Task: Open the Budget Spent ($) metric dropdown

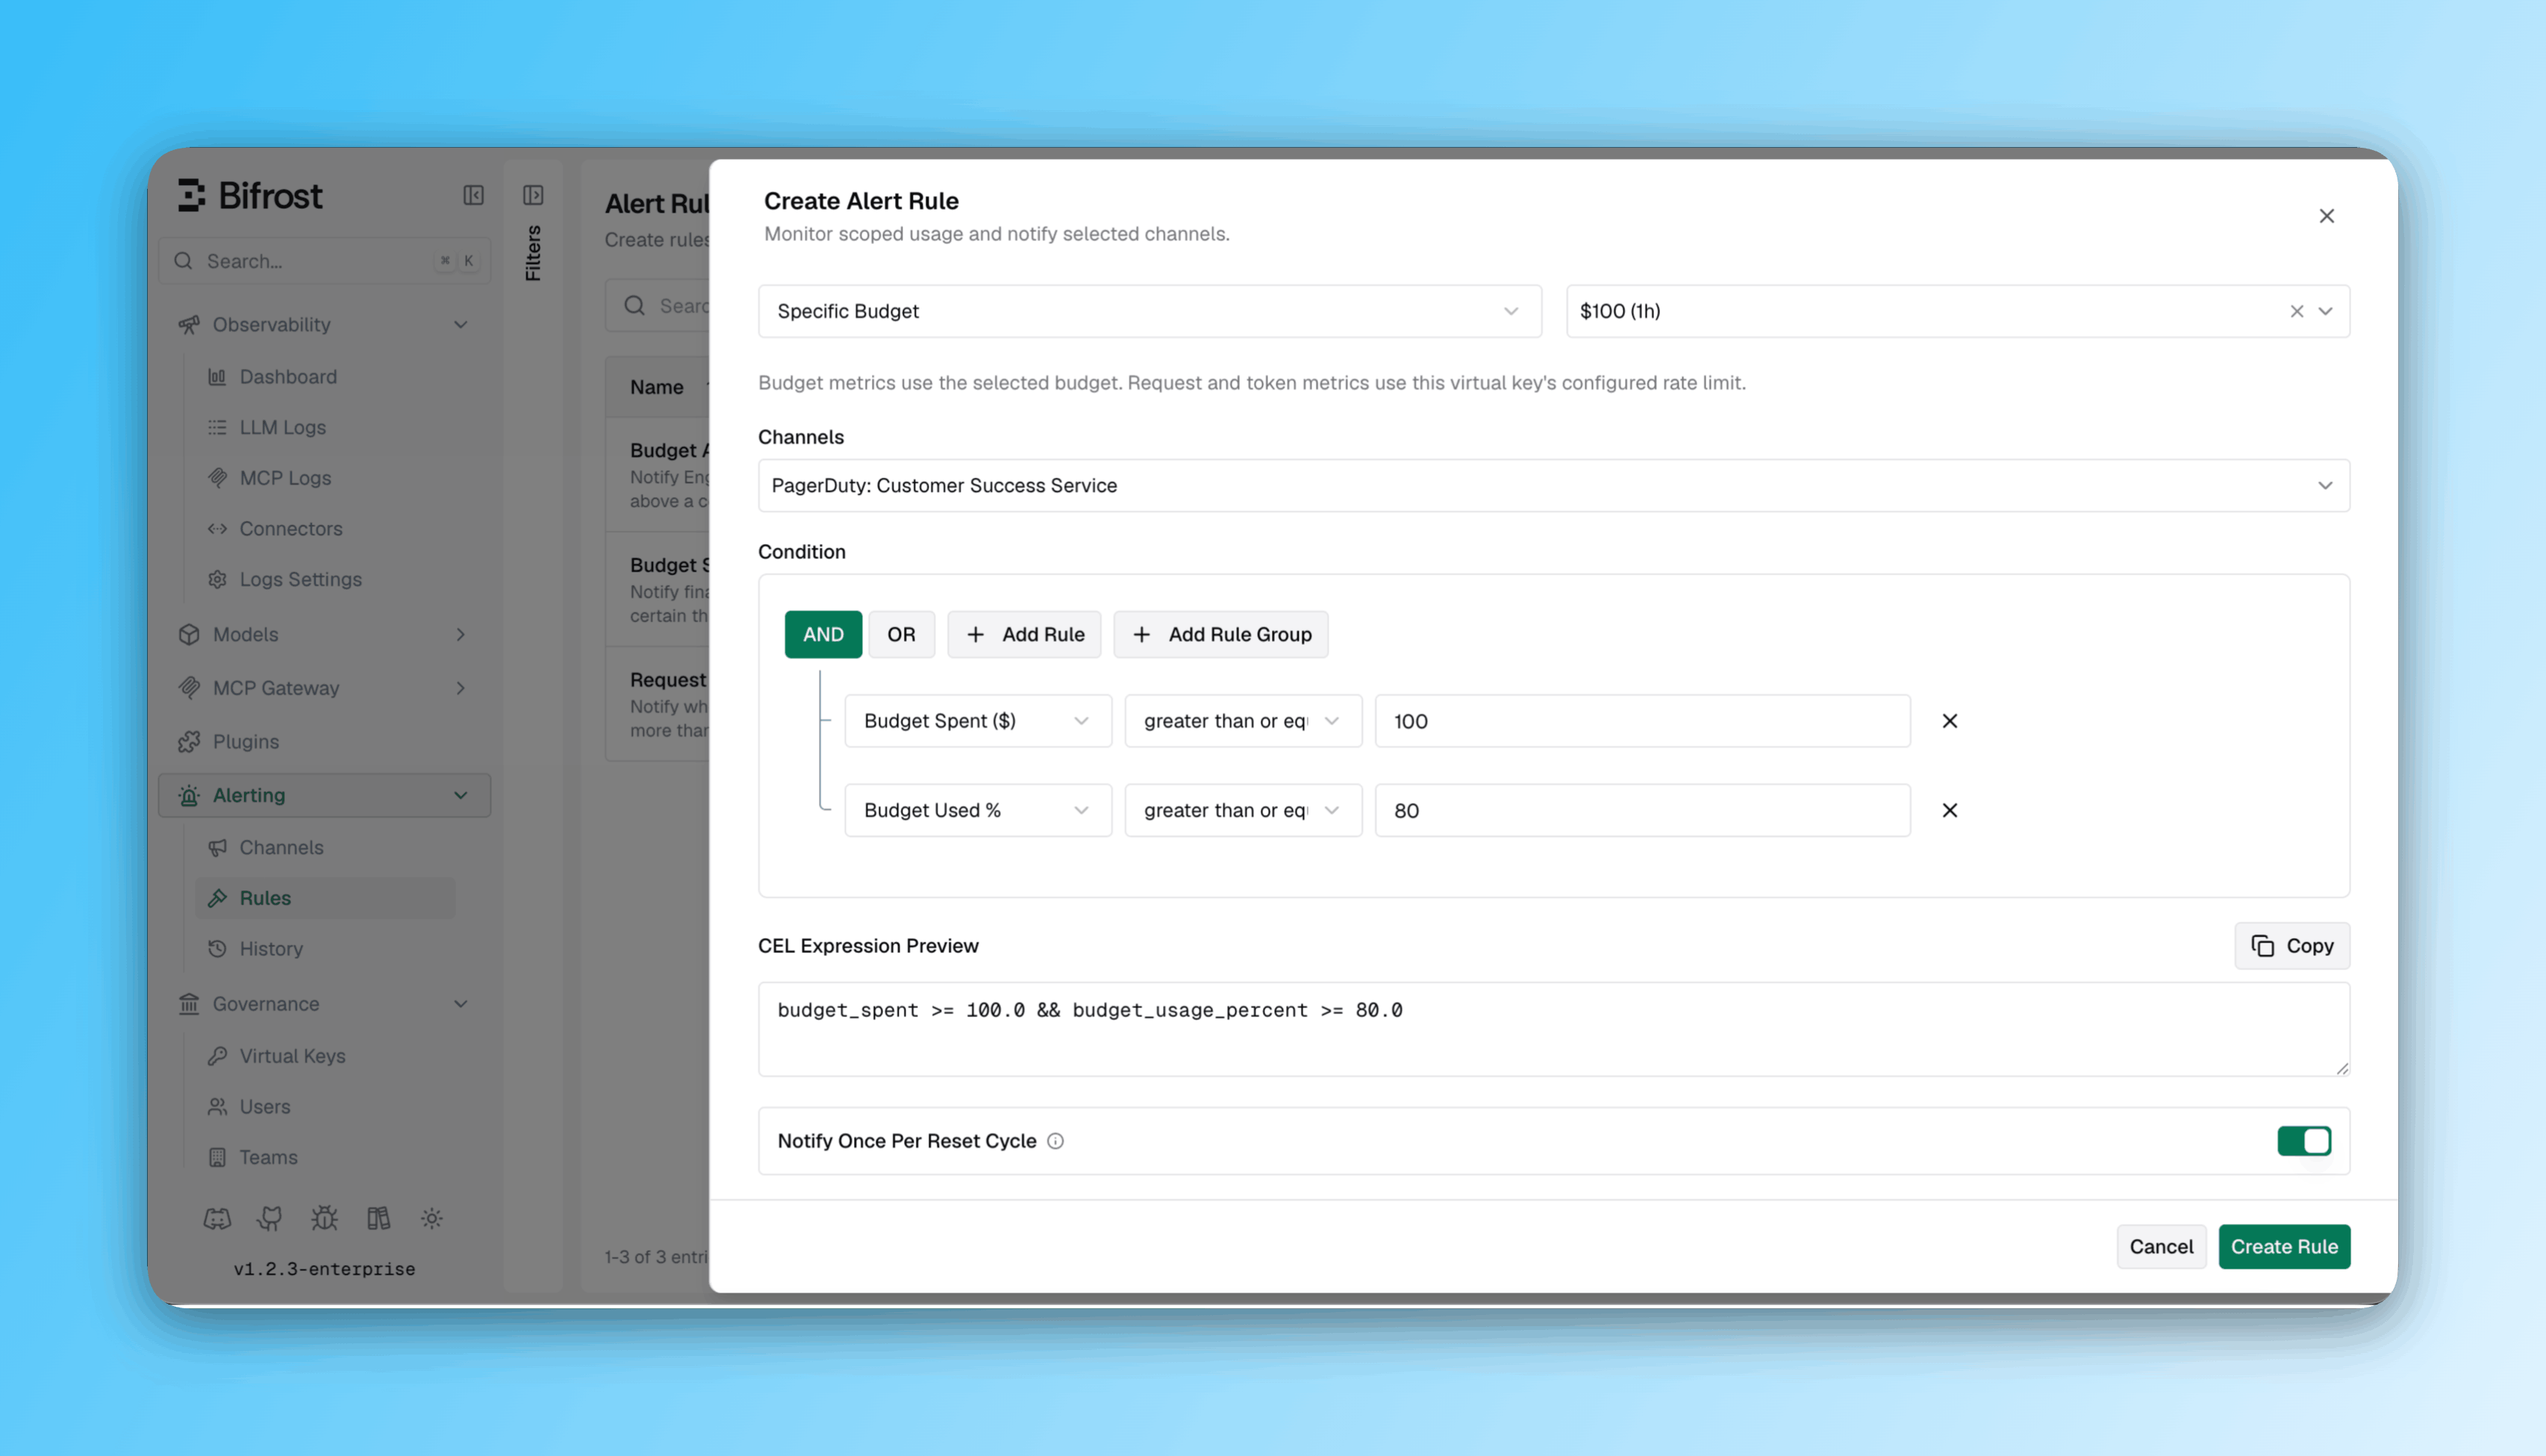Action: click(977, 721)
